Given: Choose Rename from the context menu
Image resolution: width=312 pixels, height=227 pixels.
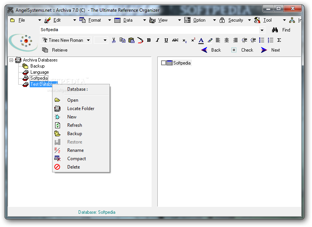Looking at the screenshot, I should click(81, 150).
